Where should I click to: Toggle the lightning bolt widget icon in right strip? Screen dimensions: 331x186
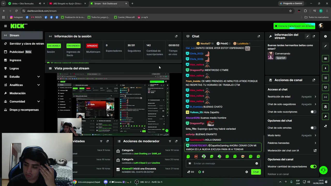click(x=325, y=68)
